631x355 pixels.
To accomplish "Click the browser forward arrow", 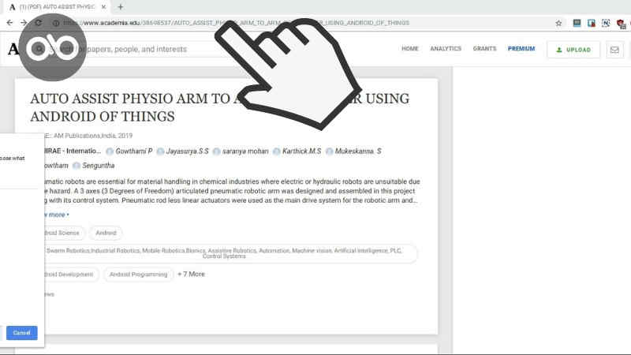I will pyautogui.click(x=24, y=23).
